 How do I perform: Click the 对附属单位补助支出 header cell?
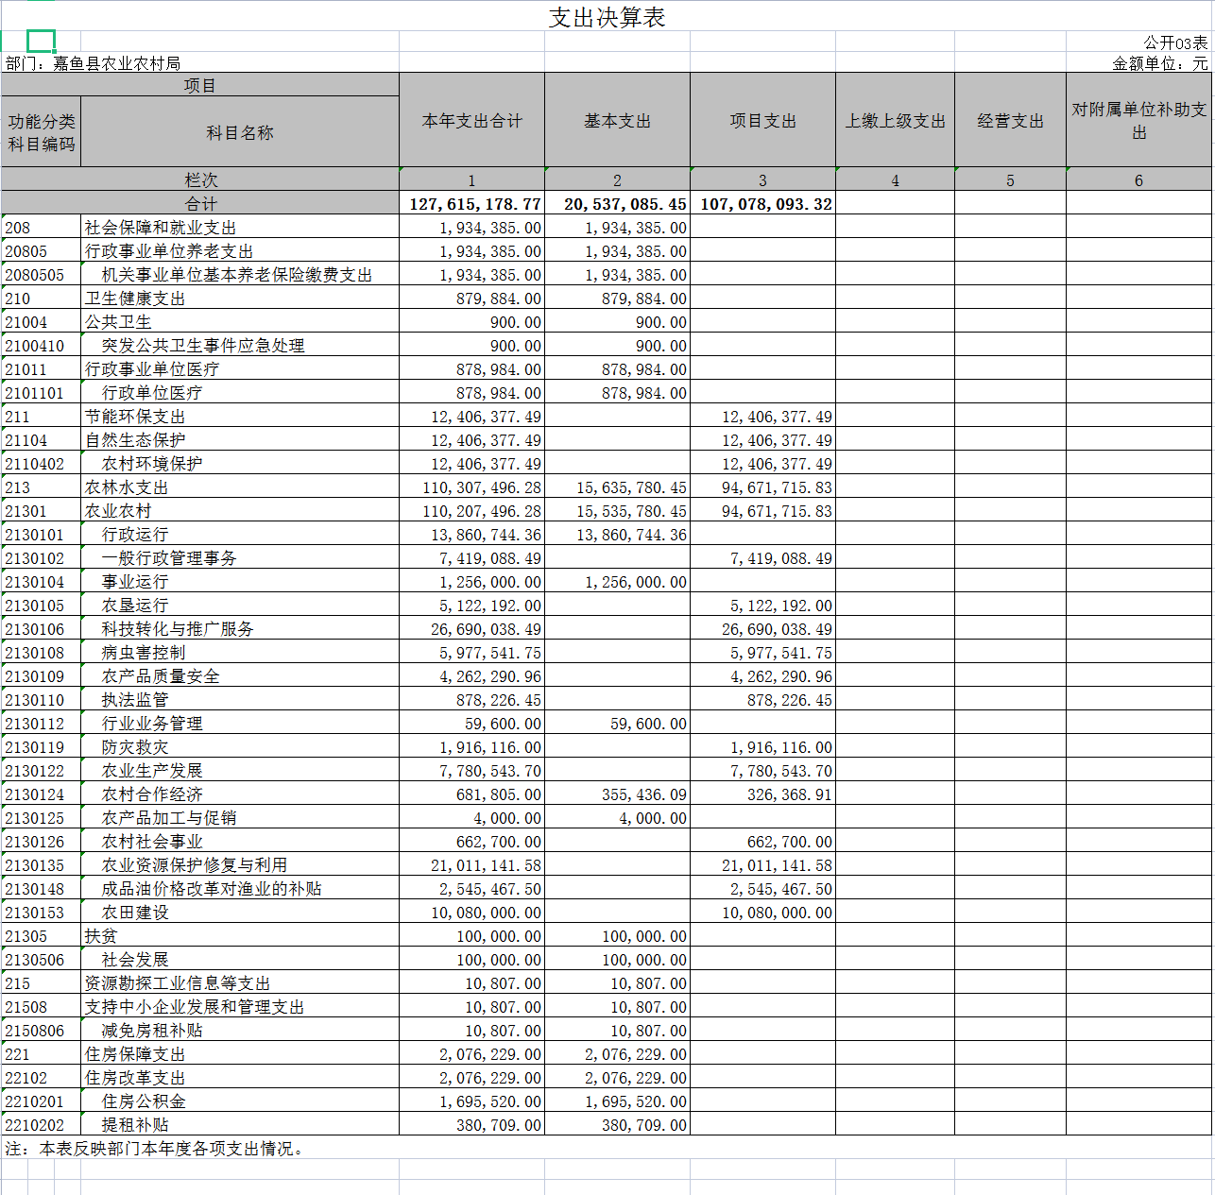[1138, 121]
